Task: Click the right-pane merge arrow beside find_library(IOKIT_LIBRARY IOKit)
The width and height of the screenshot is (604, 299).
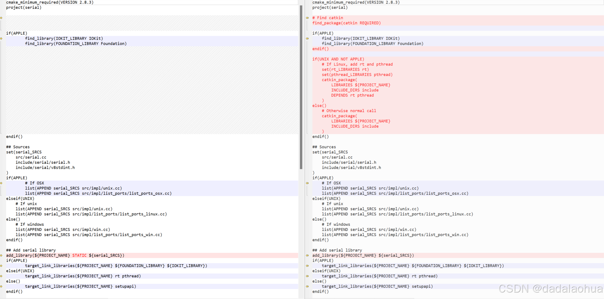Action: tap(307, 38)
